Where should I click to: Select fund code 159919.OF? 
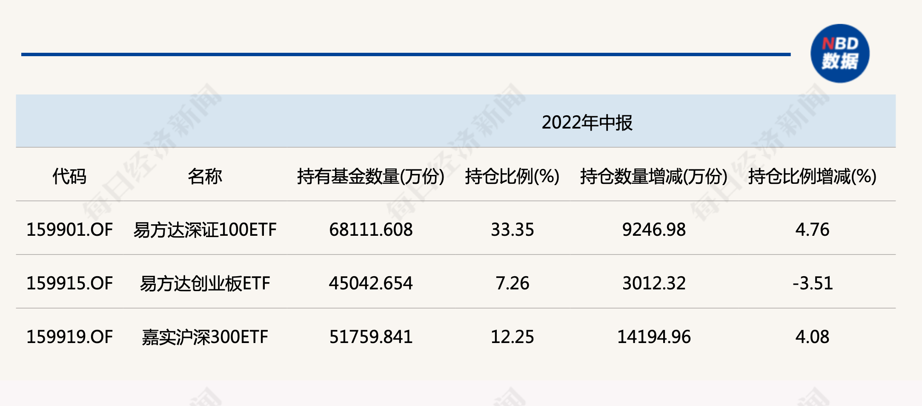(69, 337)
